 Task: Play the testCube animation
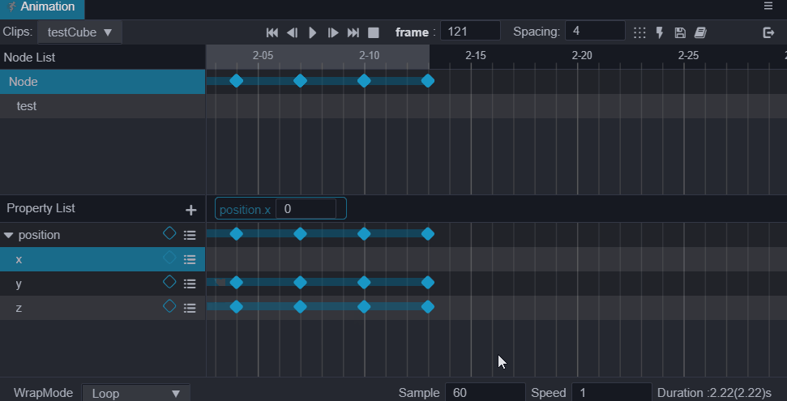(x=313, y=32)
